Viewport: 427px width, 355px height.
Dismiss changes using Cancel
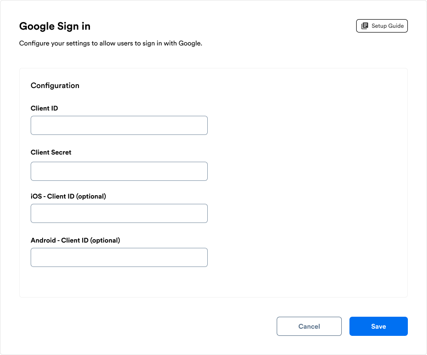point(309,326)
